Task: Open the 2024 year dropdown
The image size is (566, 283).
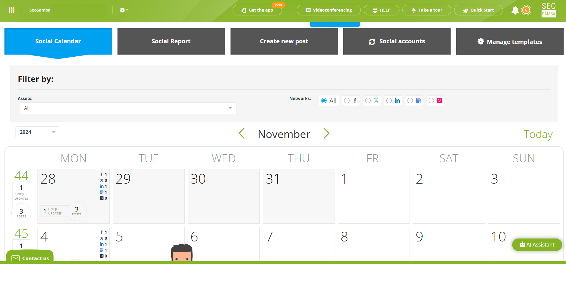Action: [x=37, y=132]
